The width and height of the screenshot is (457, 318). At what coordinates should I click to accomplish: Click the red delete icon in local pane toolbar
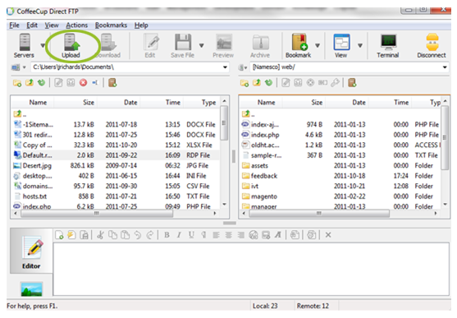[84, 83]
